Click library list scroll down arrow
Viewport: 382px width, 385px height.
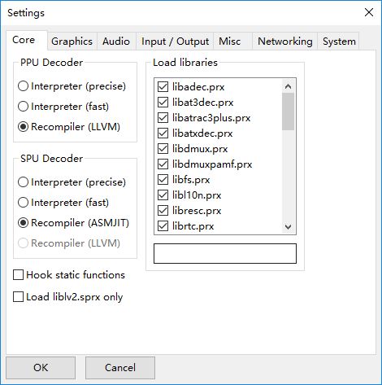[289, 226]
